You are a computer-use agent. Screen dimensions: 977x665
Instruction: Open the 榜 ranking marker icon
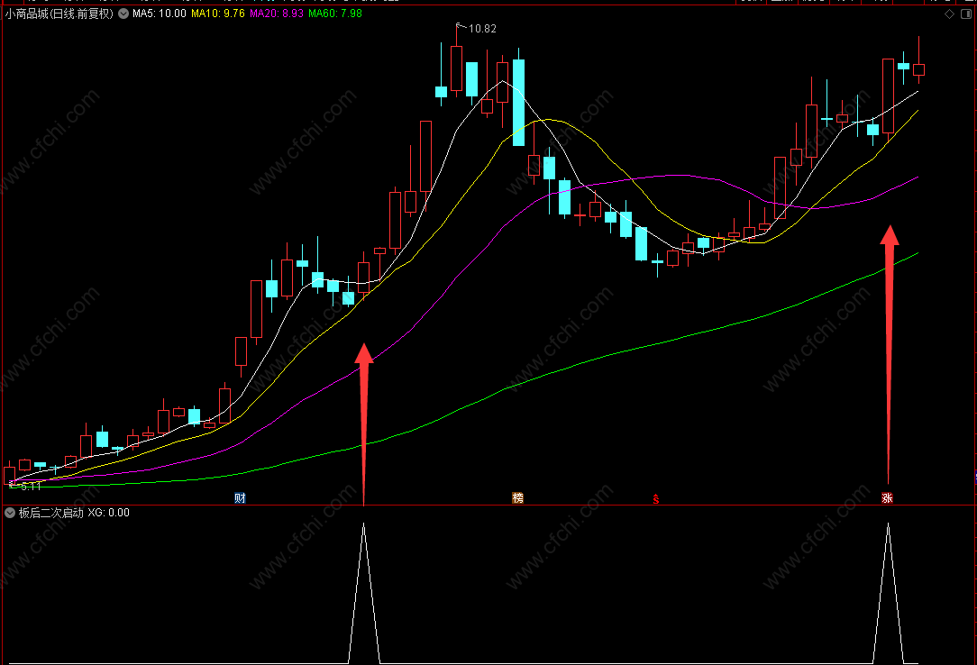517,497
